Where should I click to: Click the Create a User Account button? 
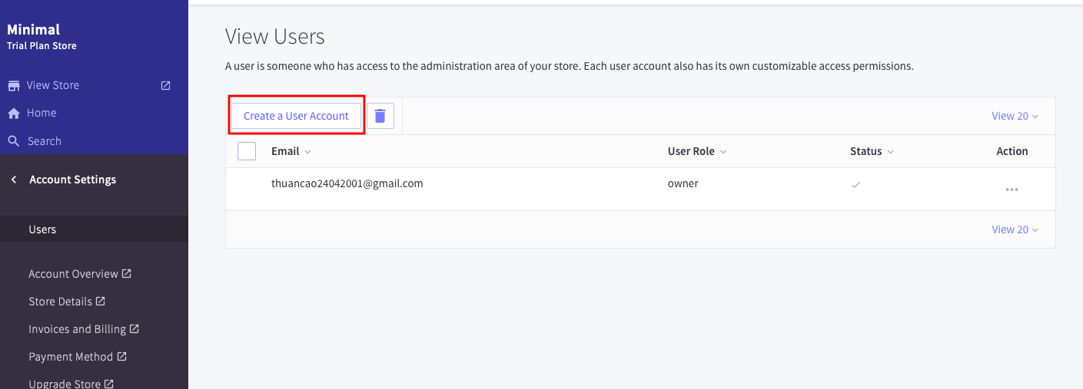(296, 116)
